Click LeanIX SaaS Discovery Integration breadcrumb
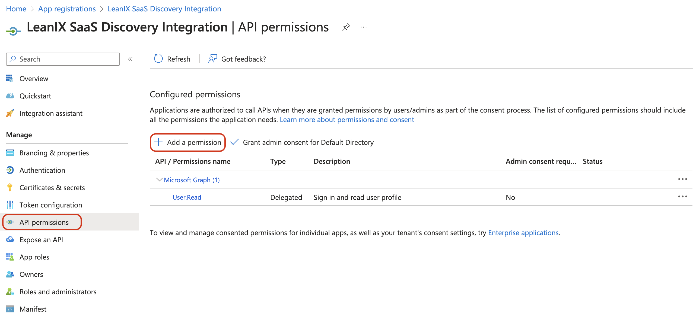The image size is (693, 320). coord(164,9)
